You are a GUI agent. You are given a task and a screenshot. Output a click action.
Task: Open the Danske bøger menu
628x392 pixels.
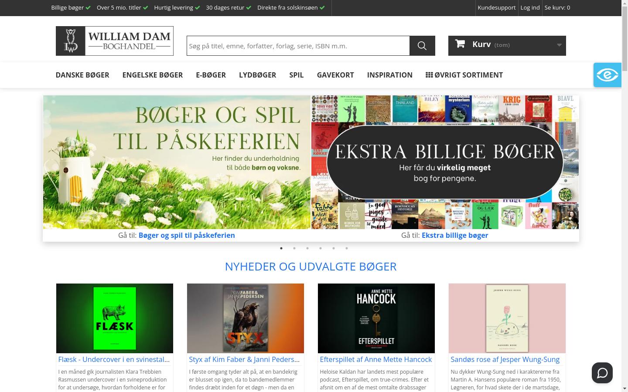coord(82,75)
